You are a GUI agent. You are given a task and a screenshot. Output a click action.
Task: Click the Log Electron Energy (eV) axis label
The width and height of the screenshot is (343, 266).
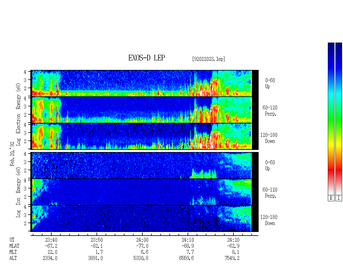coord(18,114)
